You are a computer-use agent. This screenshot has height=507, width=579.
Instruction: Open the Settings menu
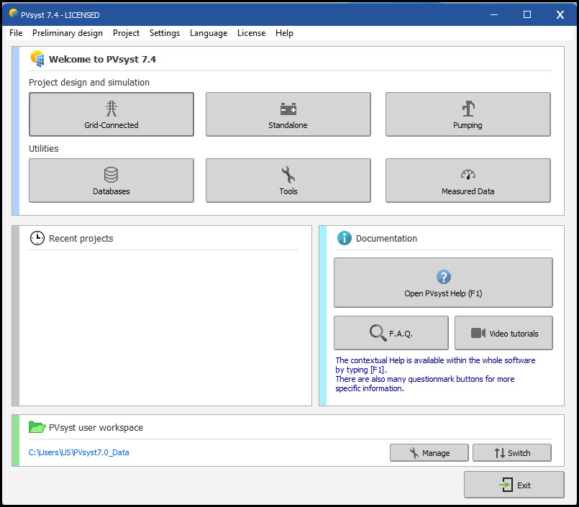point(165,33)
